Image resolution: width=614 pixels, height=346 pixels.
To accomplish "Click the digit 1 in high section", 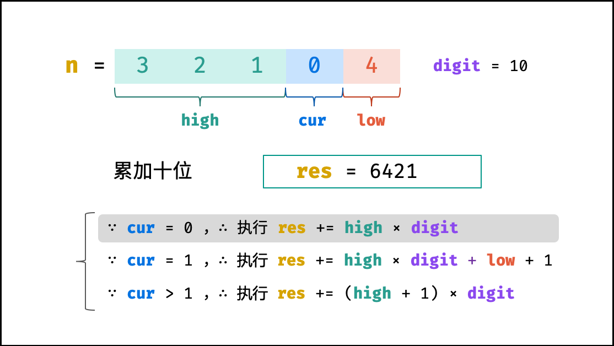I will click(x=257, y=66).
